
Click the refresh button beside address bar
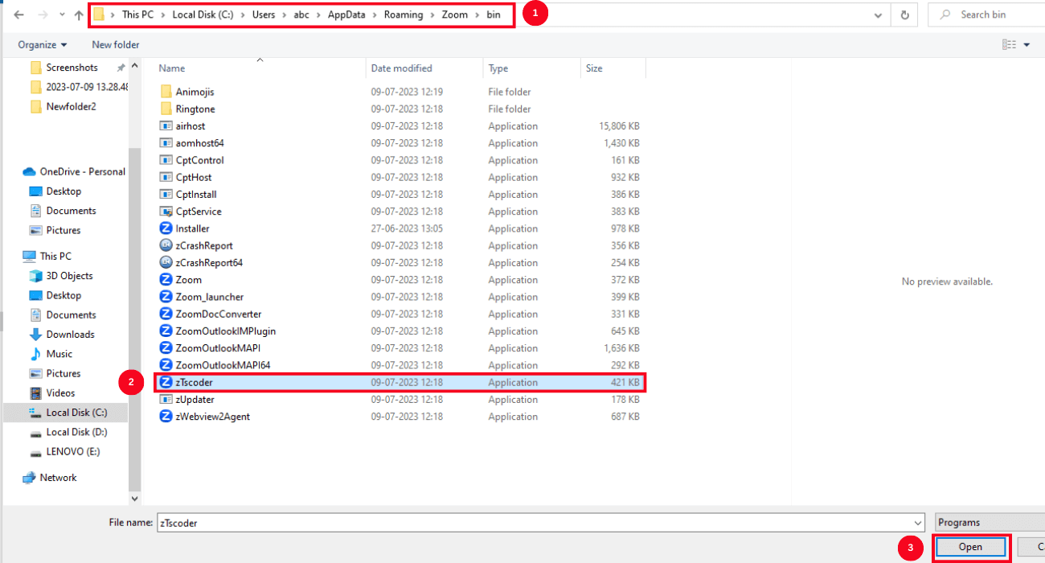coord(905,14)
